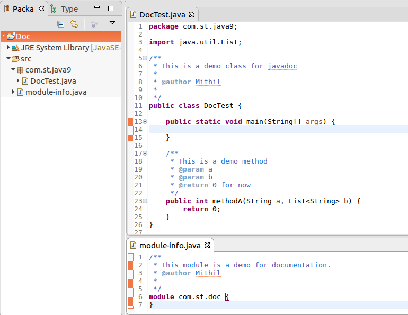Fold the main method at line 13

pos(145,121)
